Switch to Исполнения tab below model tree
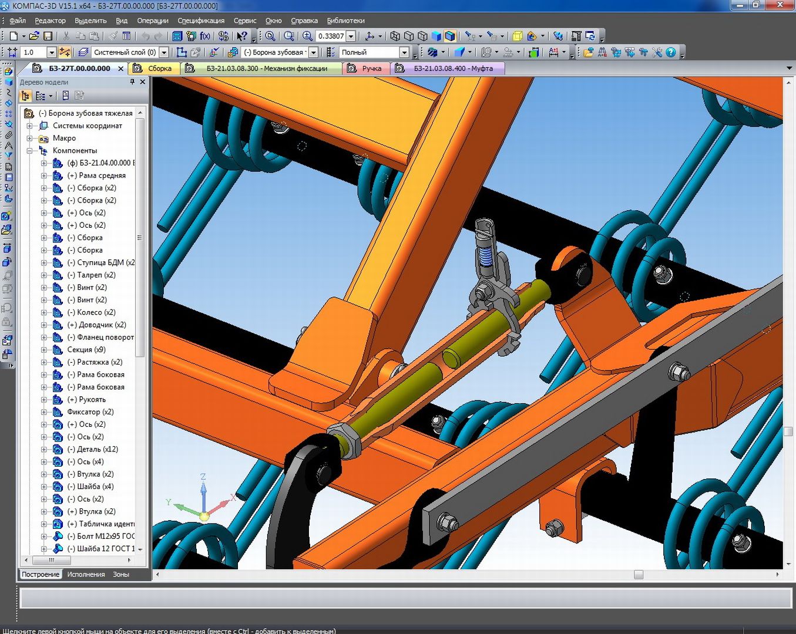 [x=86, y=574]
